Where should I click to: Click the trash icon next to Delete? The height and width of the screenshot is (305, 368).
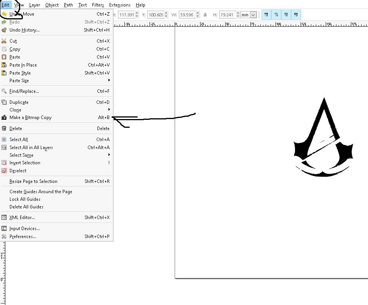click(x=4, y=129)
